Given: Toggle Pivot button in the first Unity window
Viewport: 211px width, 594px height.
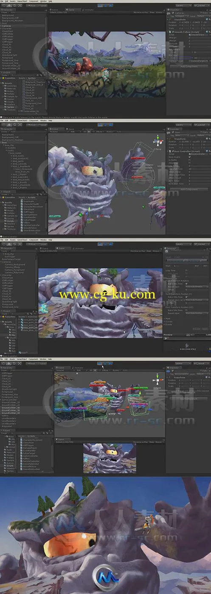Looking at the screenshot, I should [x=32, y=6].
